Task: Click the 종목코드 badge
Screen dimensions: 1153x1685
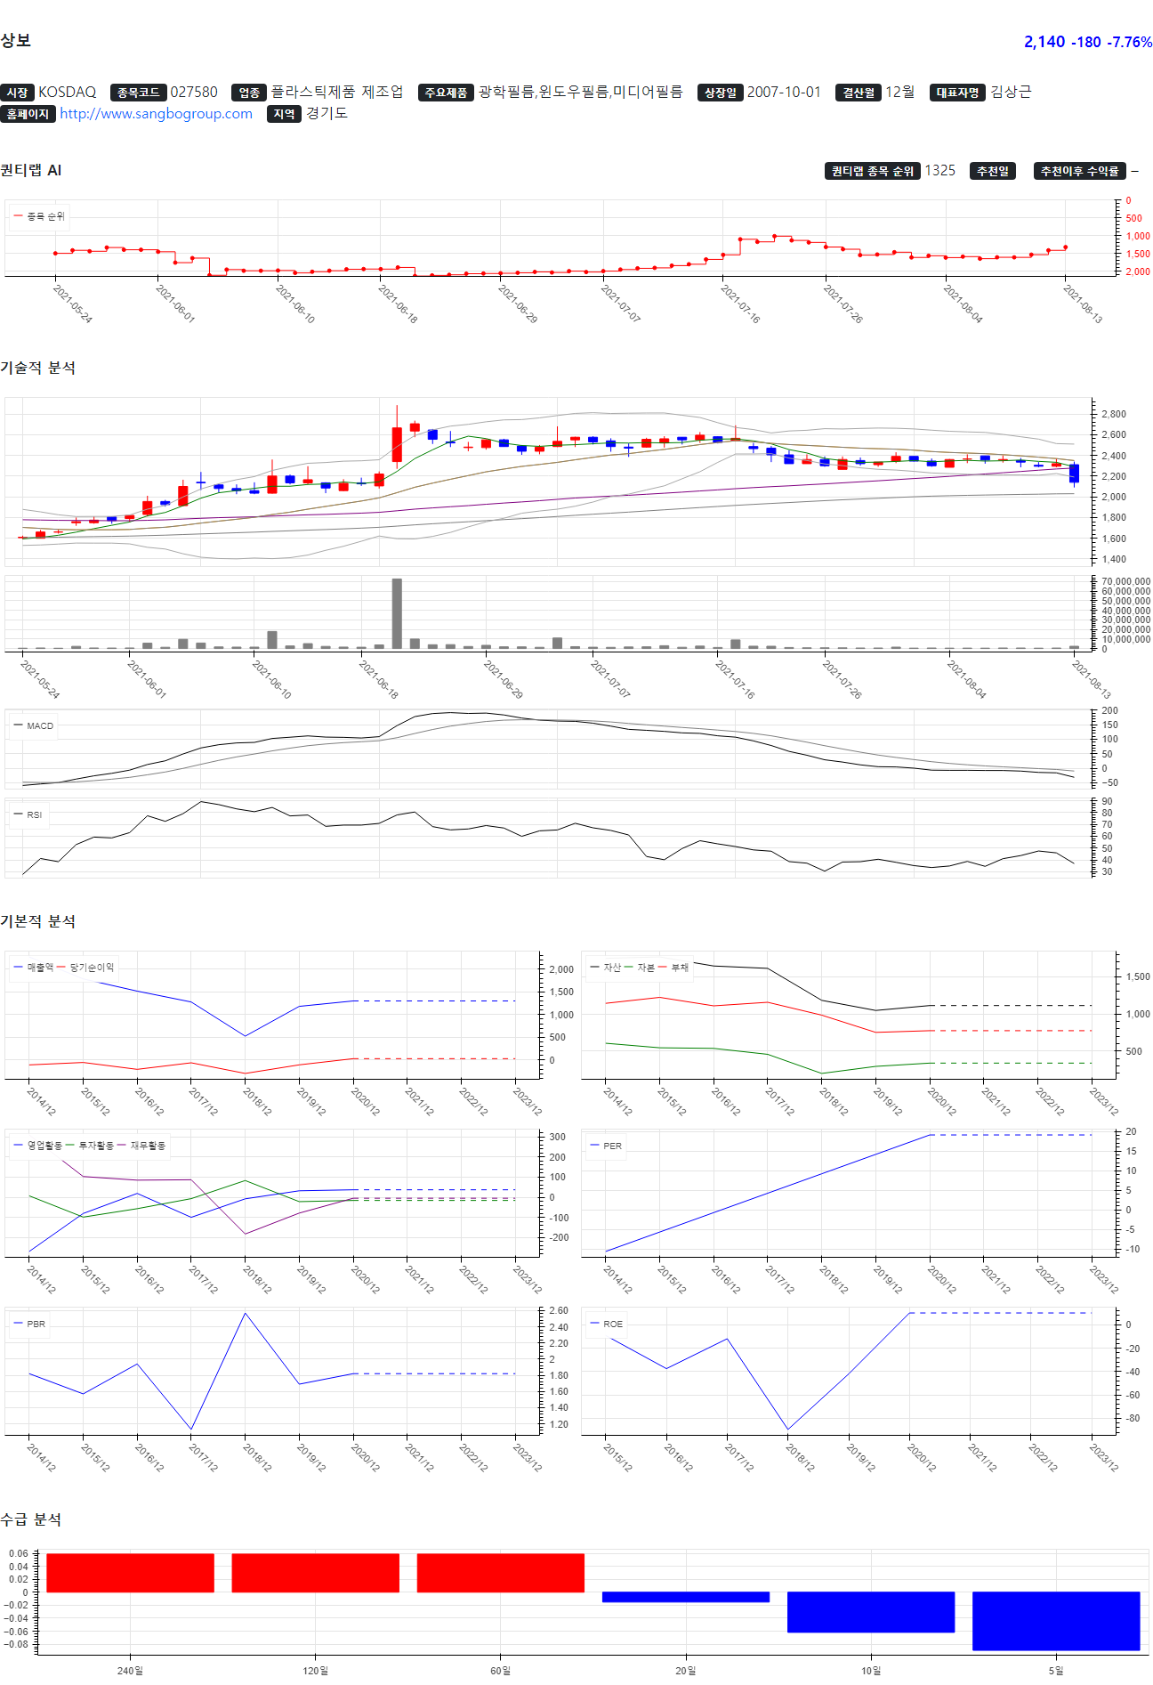Action: coord(138,93)
